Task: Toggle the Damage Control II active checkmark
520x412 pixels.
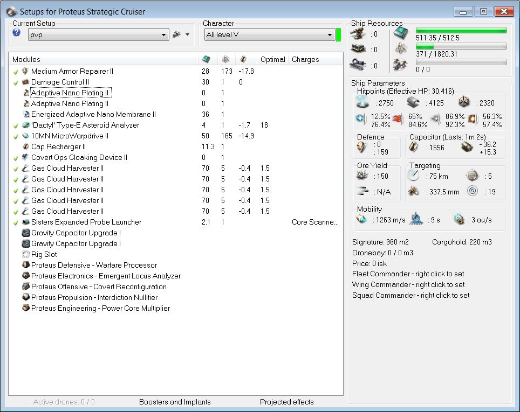Action: (x=16, y=82)
